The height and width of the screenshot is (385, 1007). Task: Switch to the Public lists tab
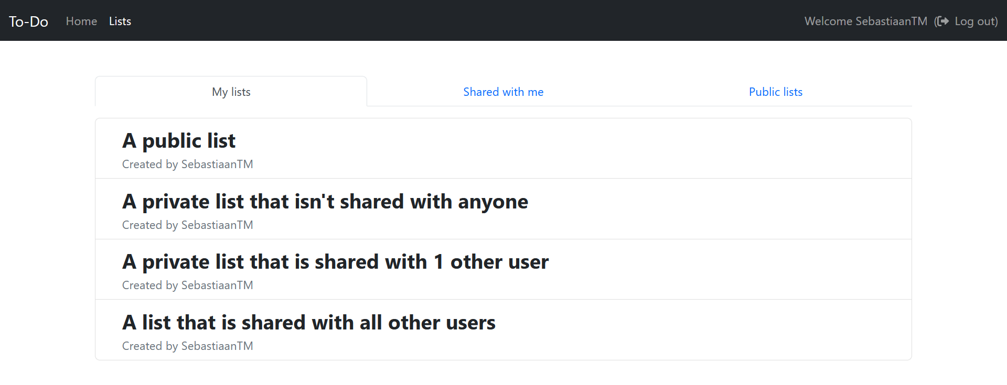775,92
